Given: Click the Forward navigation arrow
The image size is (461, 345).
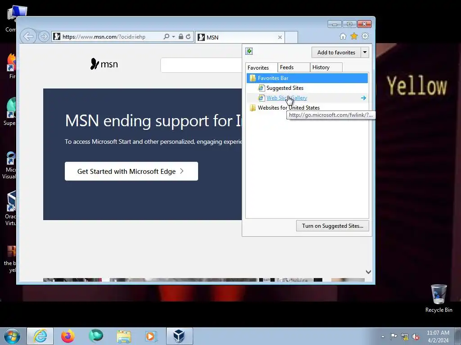Looking at the screenshot, I should point(44,37).
